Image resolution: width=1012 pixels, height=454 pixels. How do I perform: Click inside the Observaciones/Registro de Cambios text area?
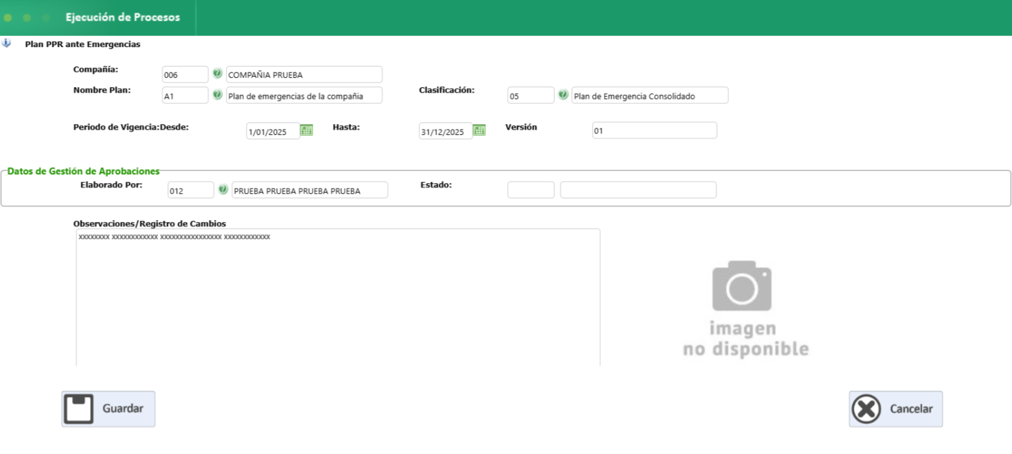pos(338,297)
